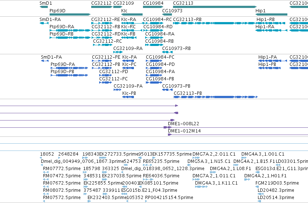
Task: Click the Hip1-PB protein label
Action: [267, 64]
